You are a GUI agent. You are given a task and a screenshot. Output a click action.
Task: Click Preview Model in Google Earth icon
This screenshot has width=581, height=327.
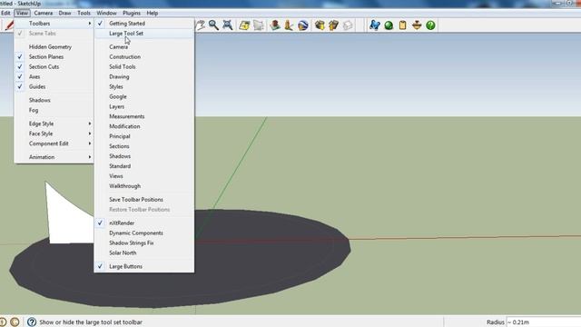coord(302,25)
